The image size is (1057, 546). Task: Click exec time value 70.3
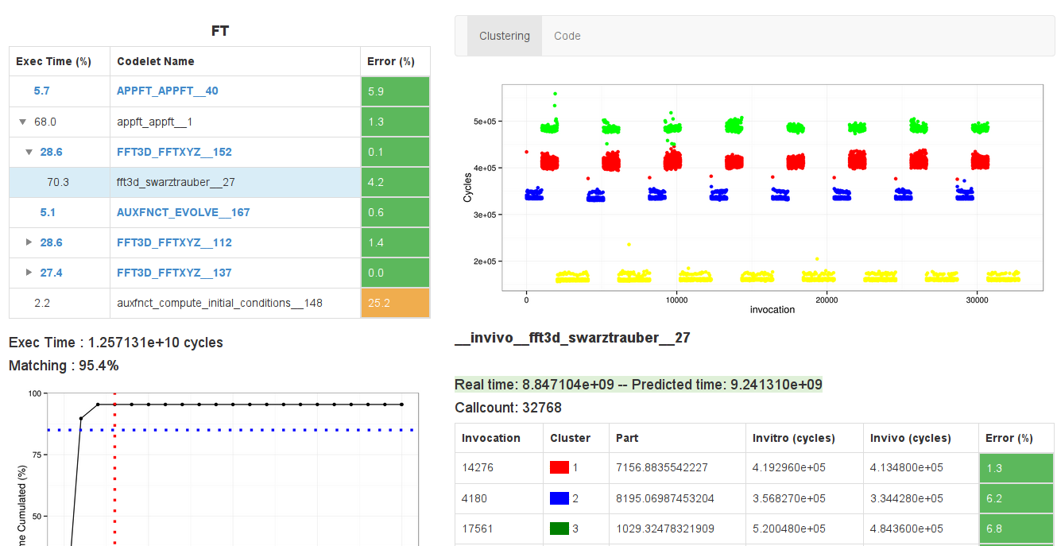coord(58,182)
